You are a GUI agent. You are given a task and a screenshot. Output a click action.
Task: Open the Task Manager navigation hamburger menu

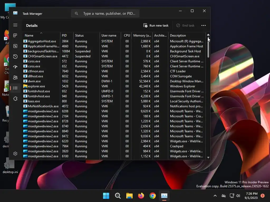pyautogui.click(x=15, y=25)
